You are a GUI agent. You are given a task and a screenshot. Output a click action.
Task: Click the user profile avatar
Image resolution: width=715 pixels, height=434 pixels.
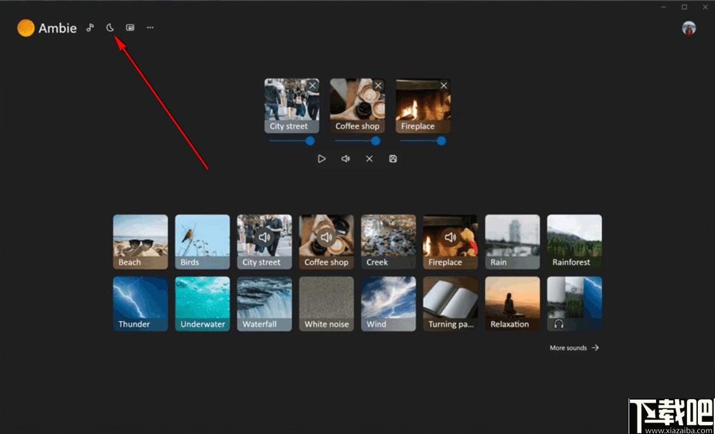click(688, 29)
